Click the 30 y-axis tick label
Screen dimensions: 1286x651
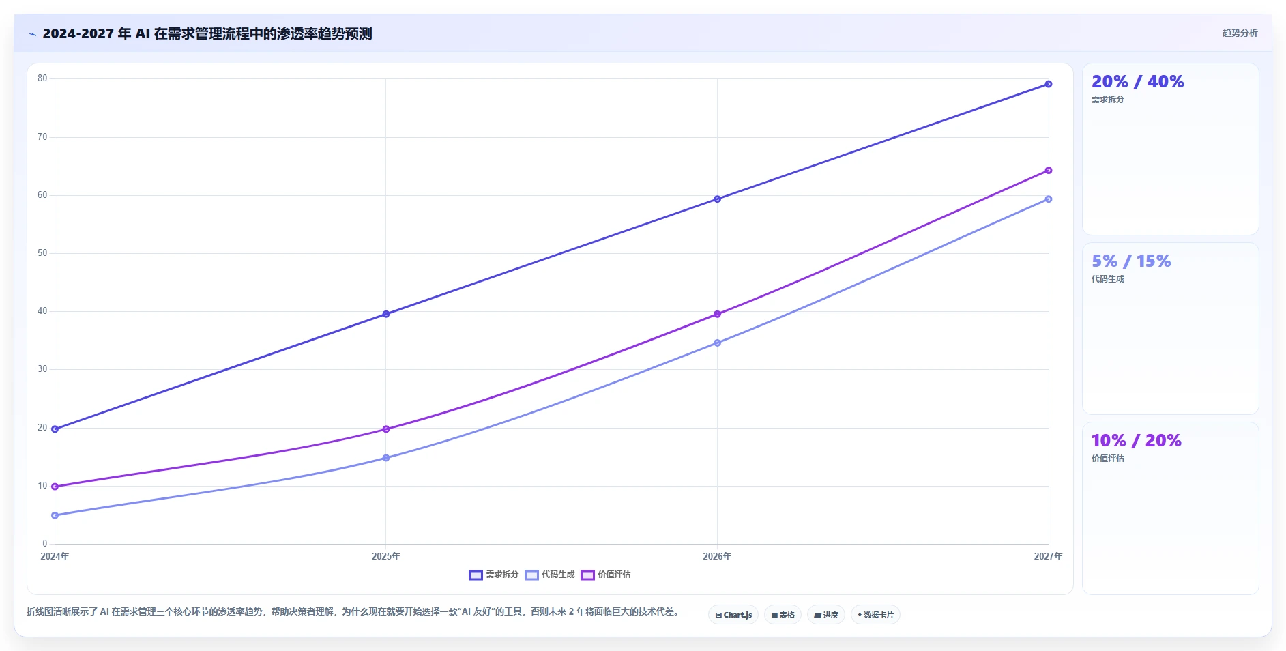point(42,369)
